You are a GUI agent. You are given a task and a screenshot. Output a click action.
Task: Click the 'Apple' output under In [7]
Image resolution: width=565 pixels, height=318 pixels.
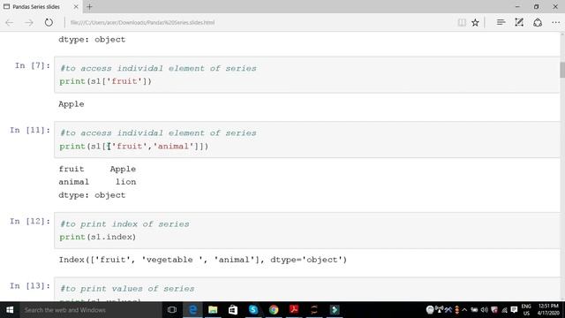click(72, 104)
